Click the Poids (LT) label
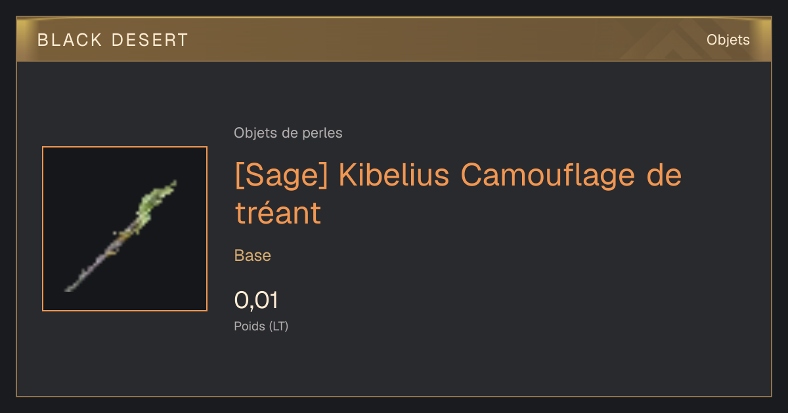The image size is (788, 413). click(261, 326)
